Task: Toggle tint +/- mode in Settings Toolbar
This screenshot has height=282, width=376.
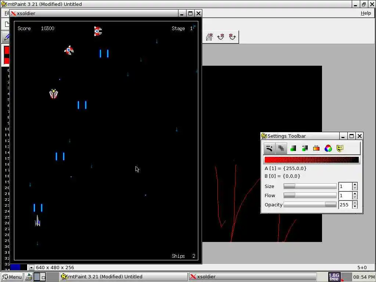Action: point(305,148)
